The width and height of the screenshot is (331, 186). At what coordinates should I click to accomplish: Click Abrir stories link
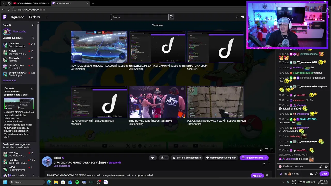19,32
